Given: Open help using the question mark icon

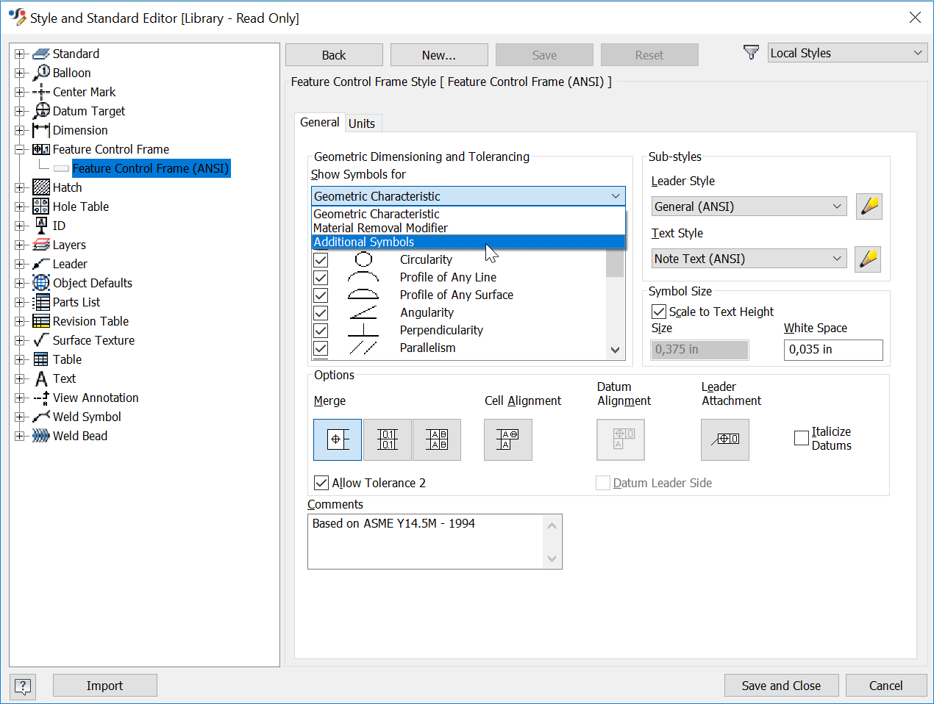Looking at the screenshot, I should tap(22, 686).
